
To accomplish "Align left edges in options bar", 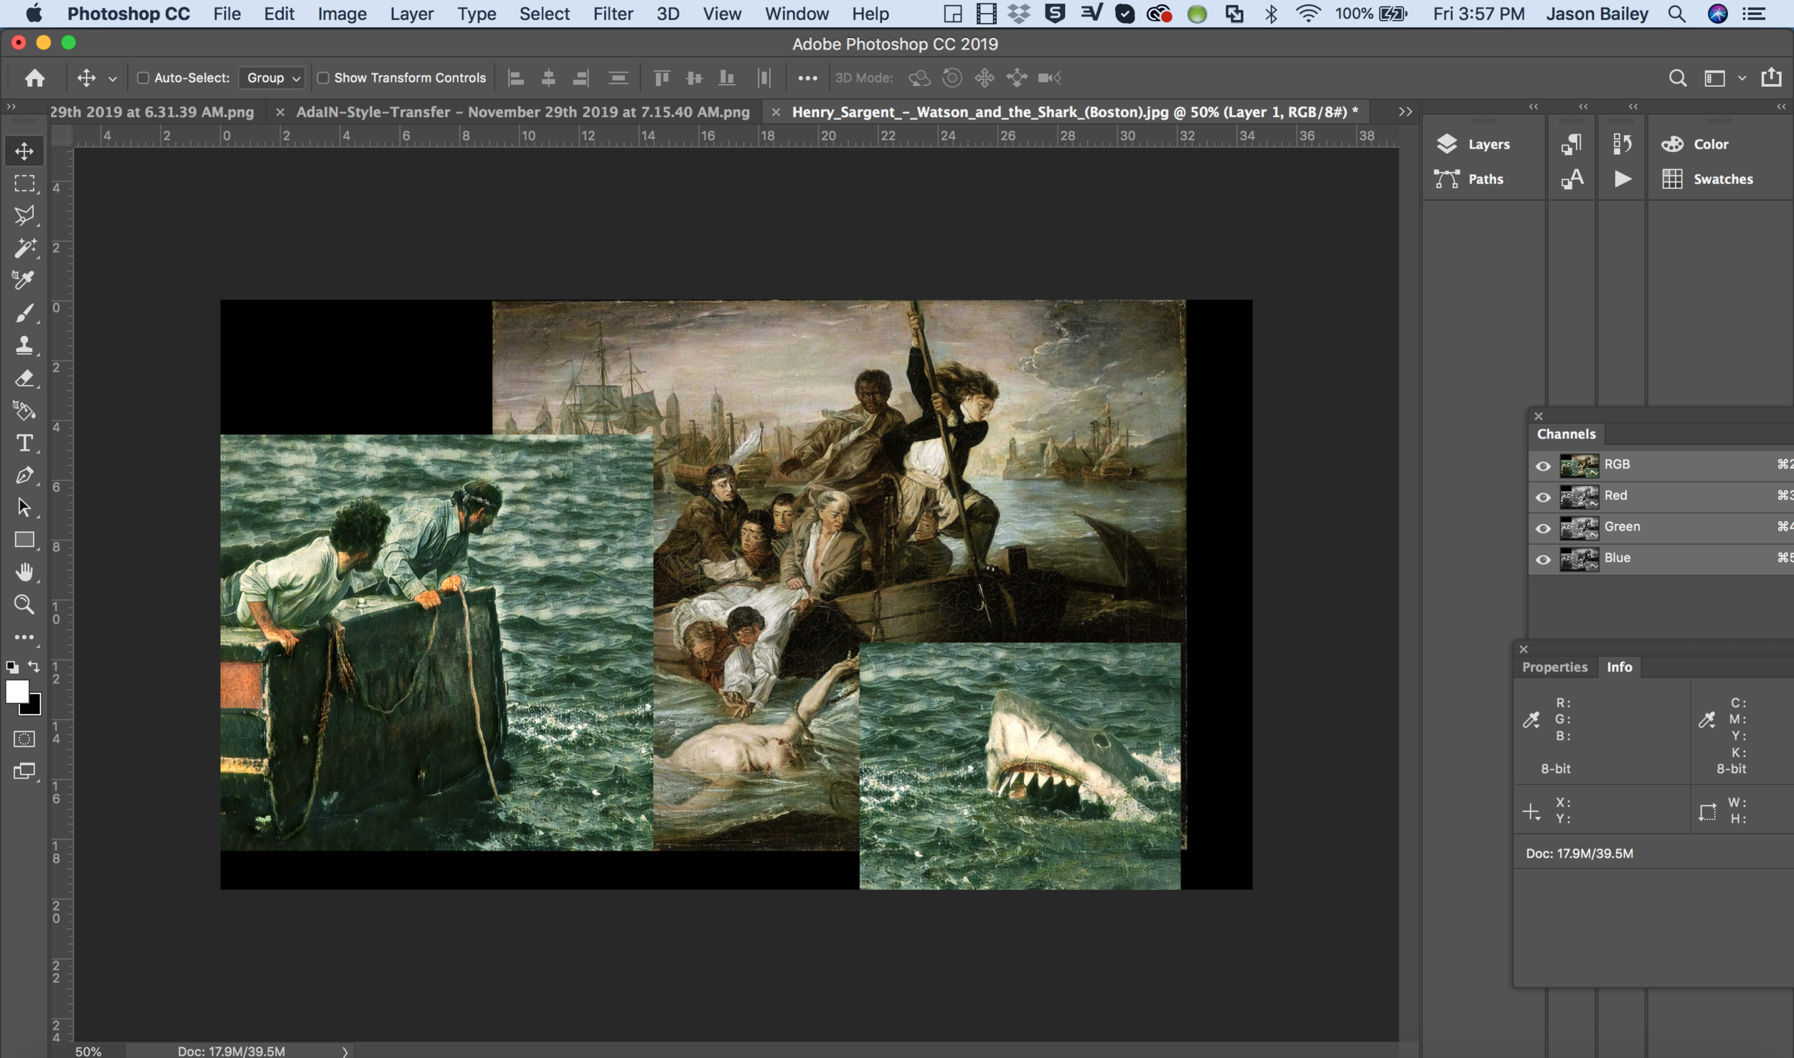I will point(516,78).
